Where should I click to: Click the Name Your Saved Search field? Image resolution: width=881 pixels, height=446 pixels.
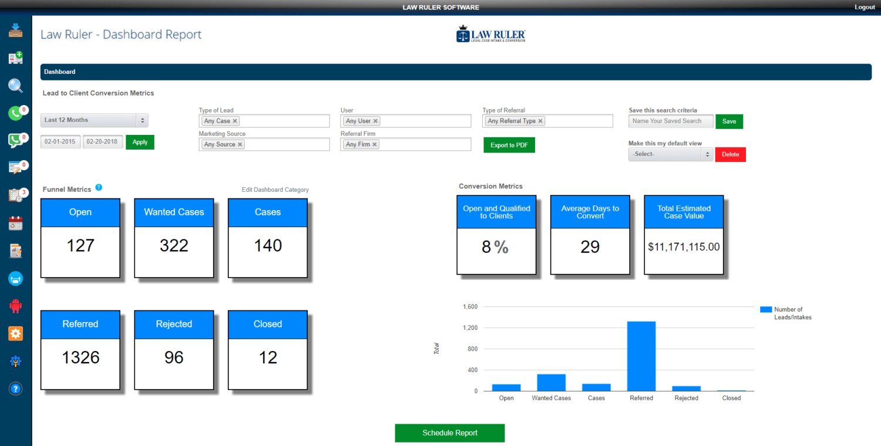[671, 121]
